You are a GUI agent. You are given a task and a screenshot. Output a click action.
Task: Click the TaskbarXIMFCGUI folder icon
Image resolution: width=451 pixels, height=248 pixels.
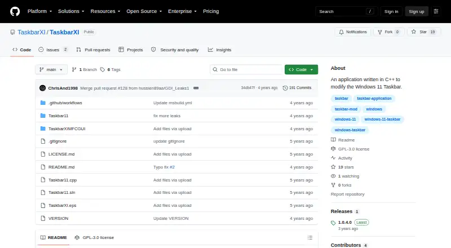click(x=43, y=129)
